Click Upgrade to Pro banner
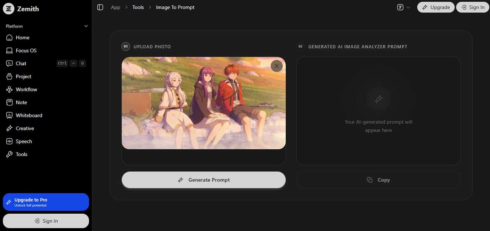This screenshot has height=231, width=490. (46, 202)
